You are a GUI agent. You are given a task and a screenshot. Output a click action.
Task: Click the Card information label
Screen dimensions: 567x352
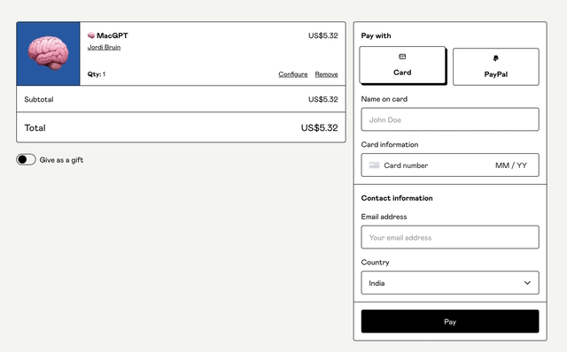[390, 144]
